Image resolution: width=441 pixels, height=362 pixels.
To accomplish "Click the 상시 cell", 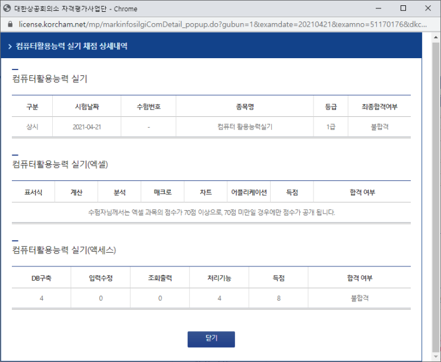I will 32,127.
